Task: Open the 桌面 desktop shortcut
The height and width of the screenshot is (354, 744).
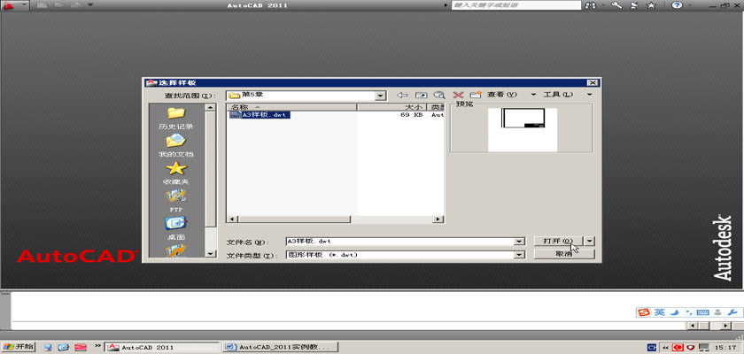Action: (176, 228)
